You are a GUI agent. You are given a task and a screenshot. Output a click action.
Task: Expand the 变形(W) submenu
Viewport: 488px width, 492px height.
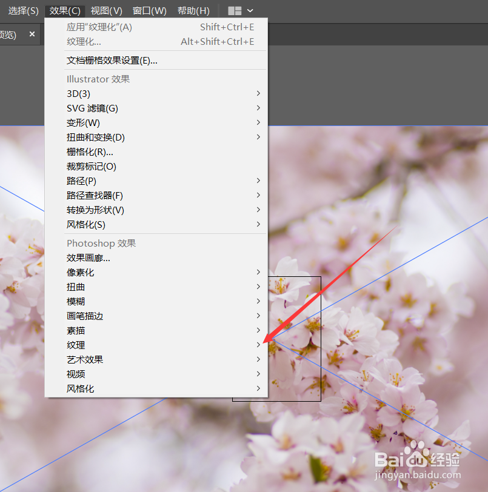[x=156, y=122]
